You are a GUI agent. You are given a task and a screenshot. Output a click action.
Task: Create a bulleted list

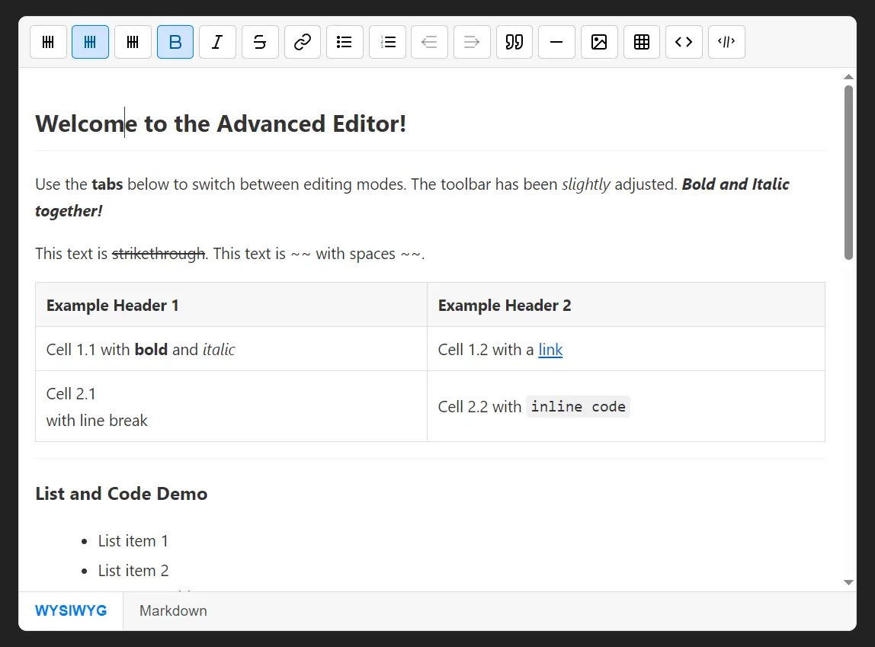pyautogui.click(x=345, y=42)
